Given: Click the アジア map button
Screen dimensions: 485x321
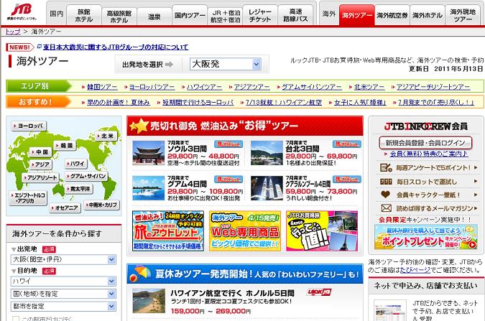Looking at the screenshot, I should click(x=40, y=164).
